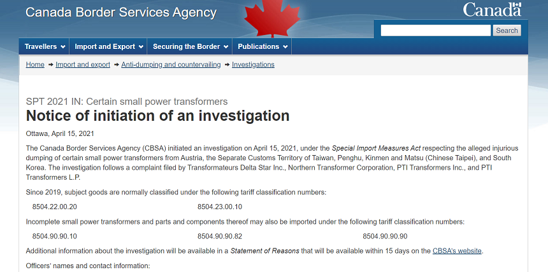Viewport: 548px width, 272px height.
Task: Open the Securing the Border menu
Action: (190, 46)
